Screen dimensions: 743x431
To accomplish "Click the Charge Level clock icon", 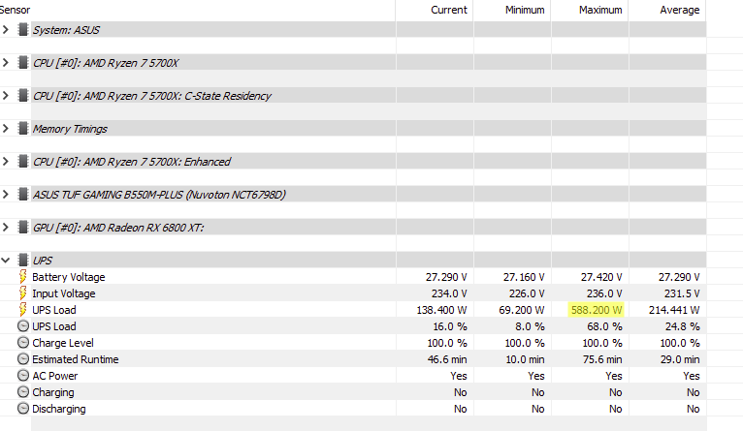I will (x=22, y=343).
